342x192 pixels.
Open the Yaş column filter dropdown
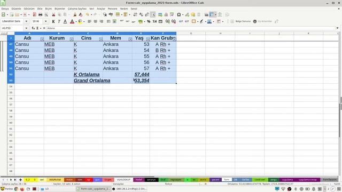(148, 39)
